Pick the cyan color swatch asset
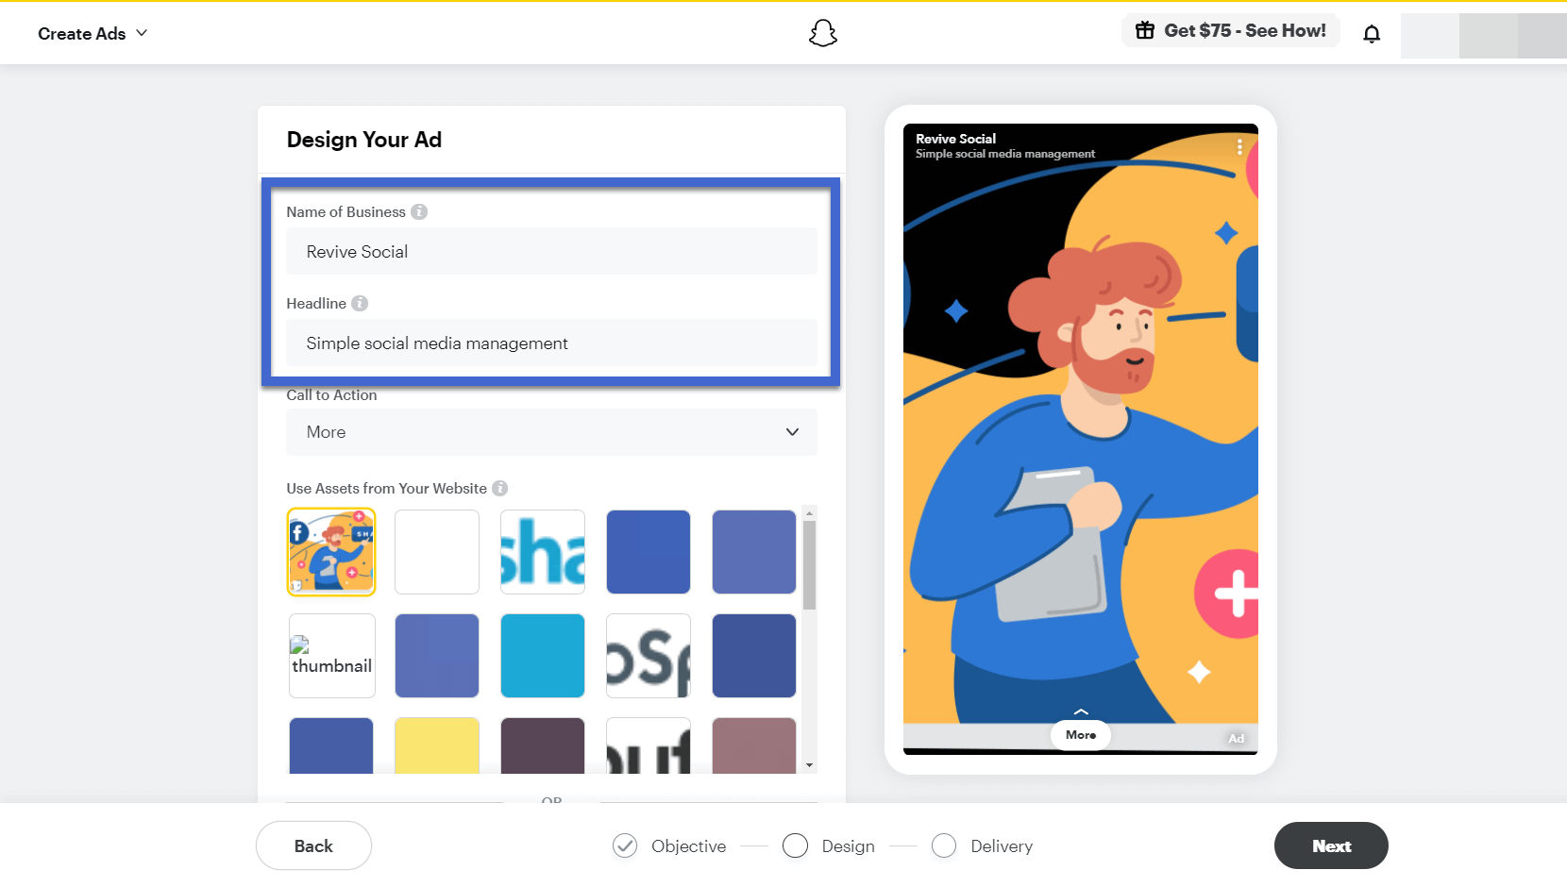This screenshot has height=887, width=1567. pyautogui.click(x=543, y=656)
